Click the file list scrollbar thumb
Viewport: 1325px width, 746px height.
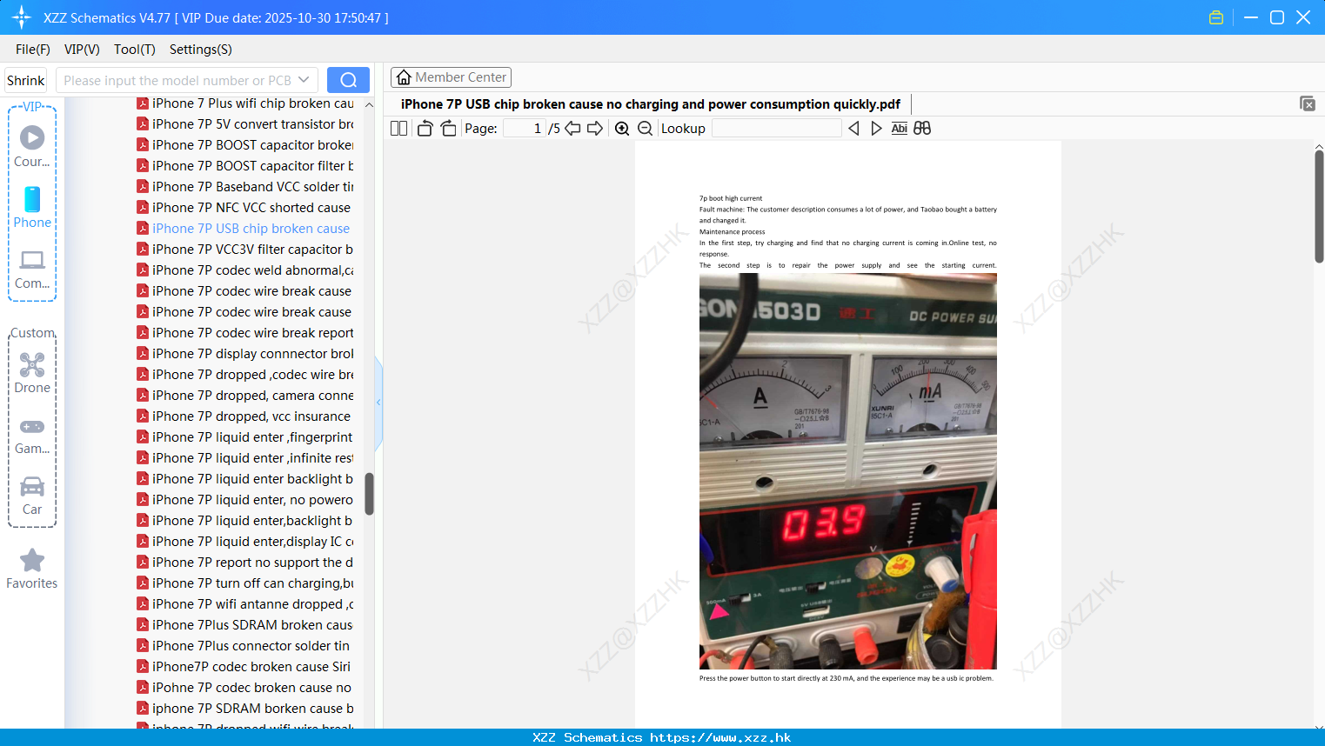pyautogui.click(x=369, y=494)
